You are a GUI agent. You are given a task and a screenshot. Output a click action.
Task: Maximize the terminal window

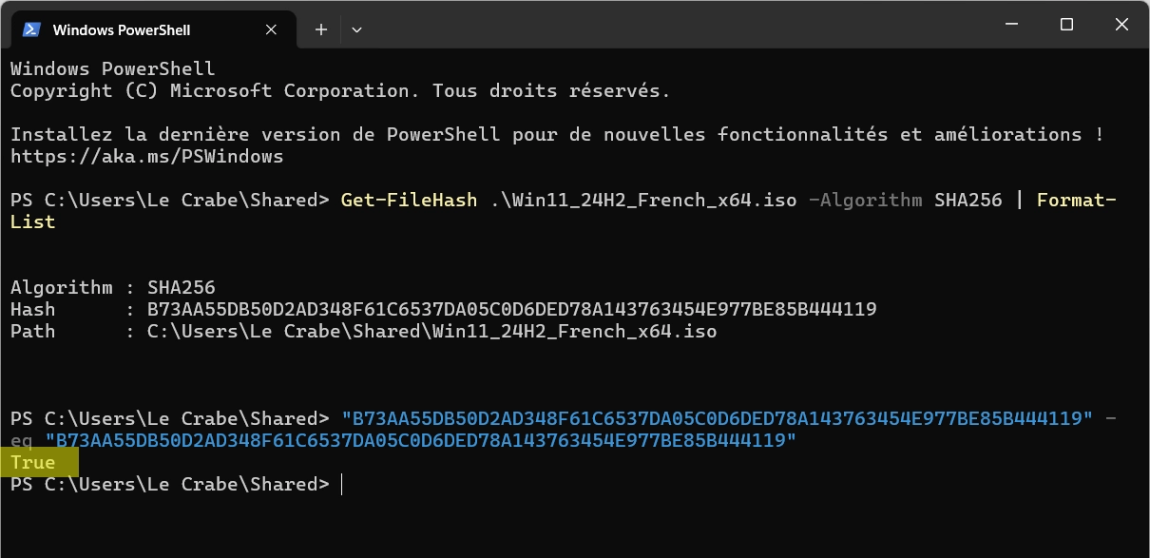tap(1066, 24)
